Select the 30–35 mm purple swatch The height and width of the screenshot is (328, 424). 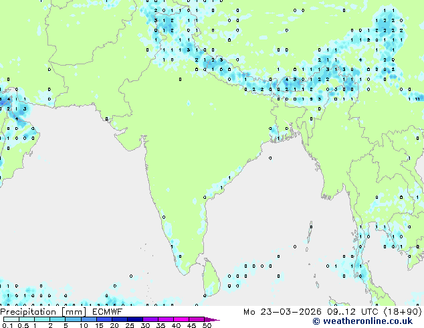(x=150, y=319)
